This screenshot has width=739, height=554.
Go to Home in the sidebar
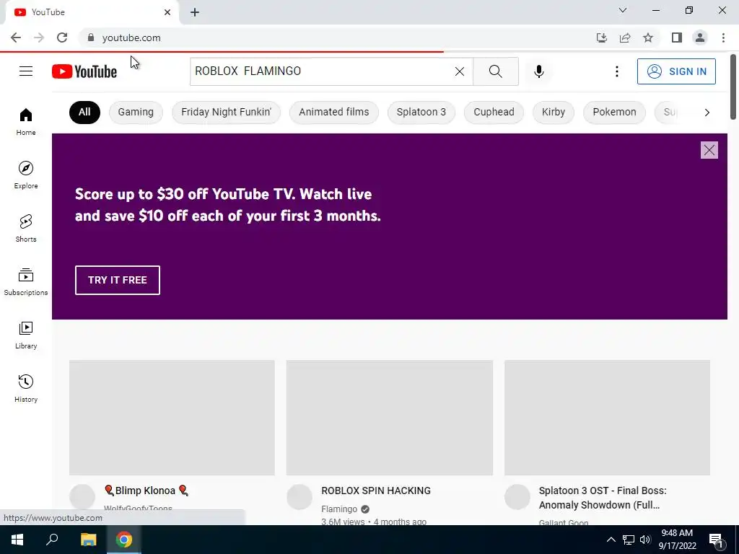[x=26, y=122]
